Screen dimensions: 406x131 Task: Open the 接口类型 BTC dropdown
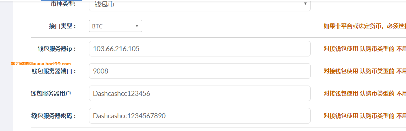click(116, 26)
